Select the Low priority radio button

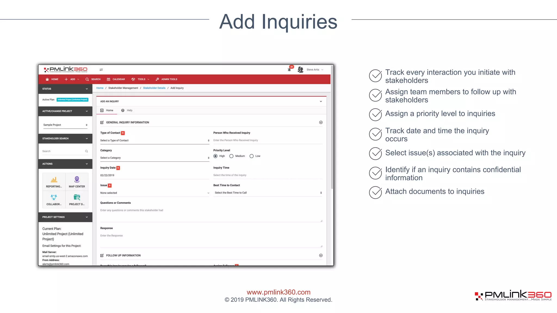click(252, 156)
